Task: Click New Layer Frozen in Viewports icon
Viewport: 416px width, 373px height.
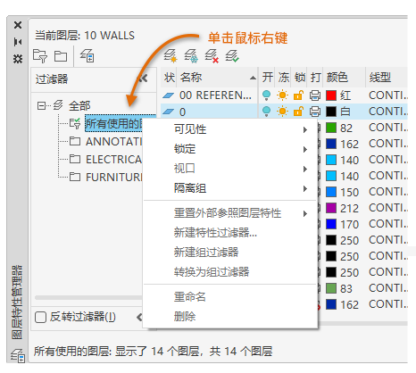Action: click(191, 56)
